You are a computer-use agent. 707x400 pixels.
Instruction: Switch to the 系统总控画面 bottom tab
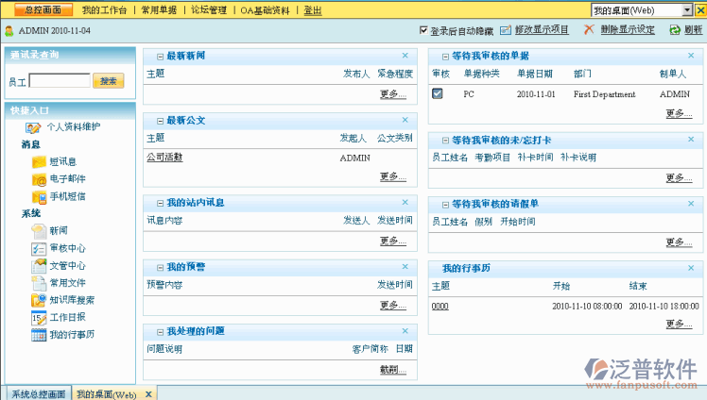click(37, 393)
